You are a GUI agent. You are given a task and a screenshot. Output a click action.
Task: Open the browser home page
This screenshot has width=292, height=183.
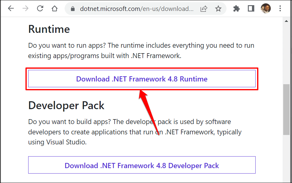coord(55,9)
